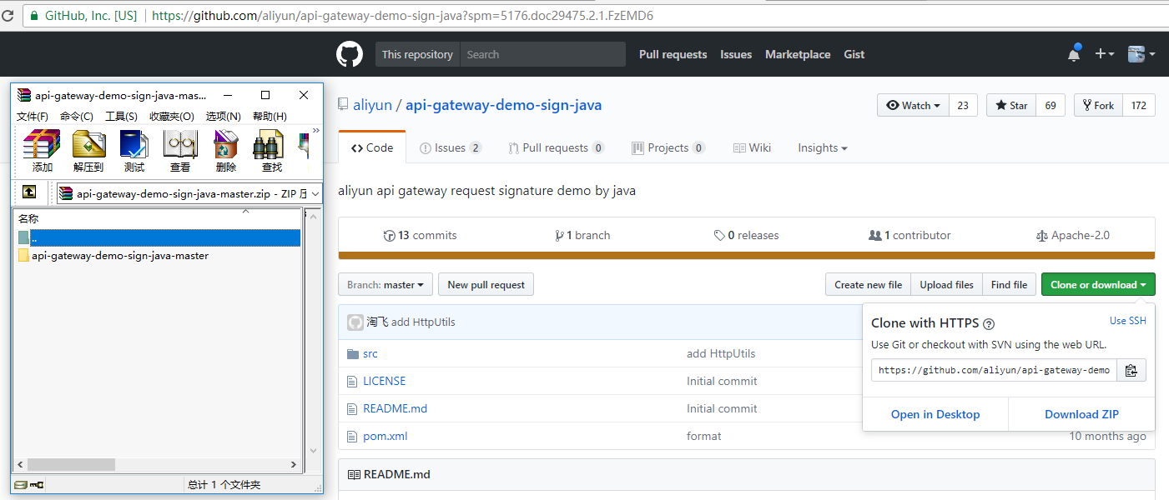Click the forks count 172

pos(1139,105)
